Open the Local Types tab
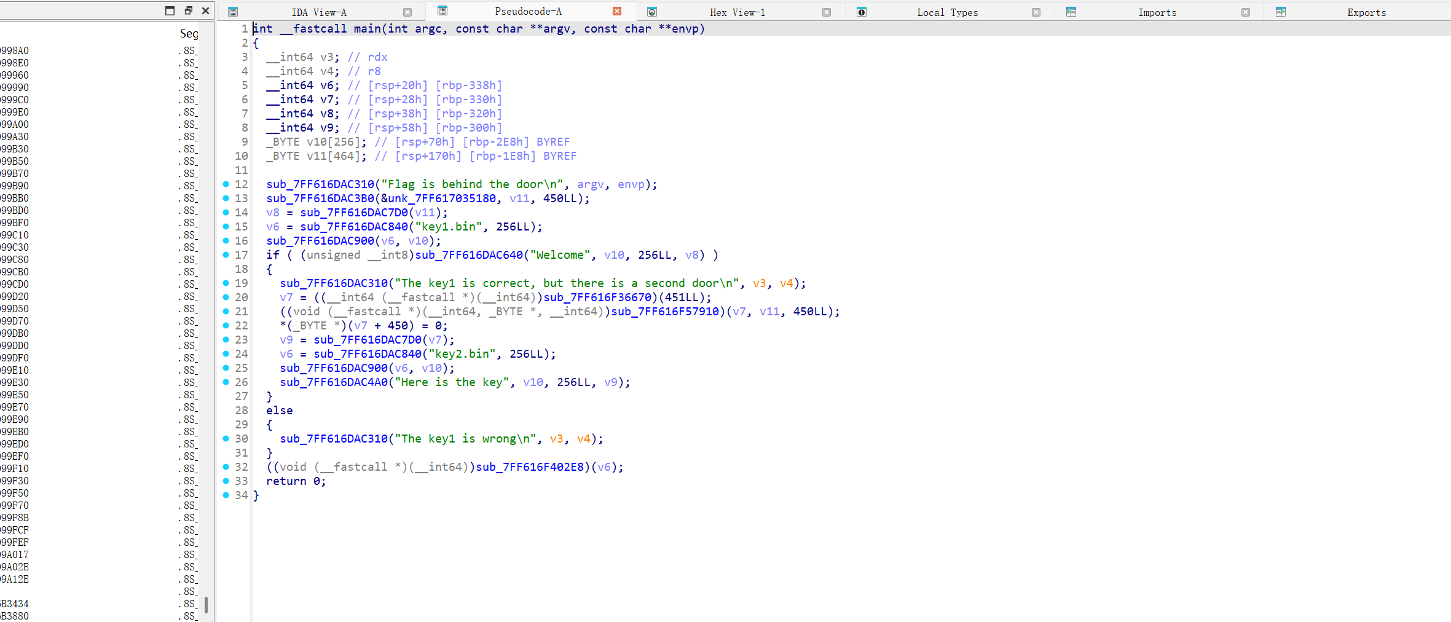 pyautogui.click(x=947, y=12)
